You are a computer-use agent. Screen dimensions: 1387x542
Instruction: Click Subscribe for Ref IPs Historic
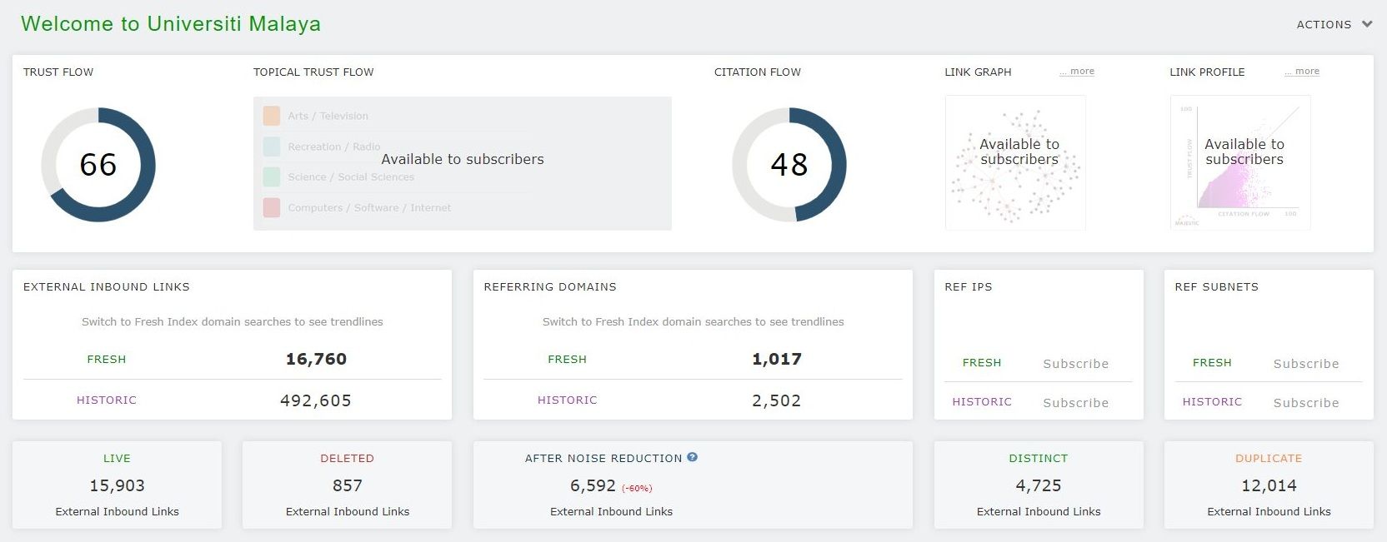tap(1076, 403)
